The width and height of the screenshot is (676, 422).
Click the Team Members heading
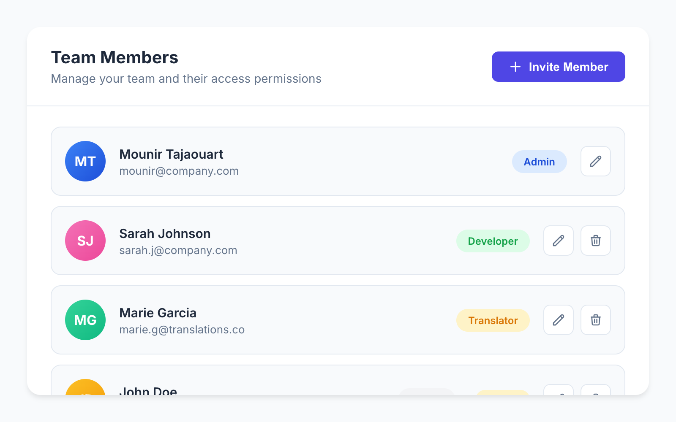(114, 57)
